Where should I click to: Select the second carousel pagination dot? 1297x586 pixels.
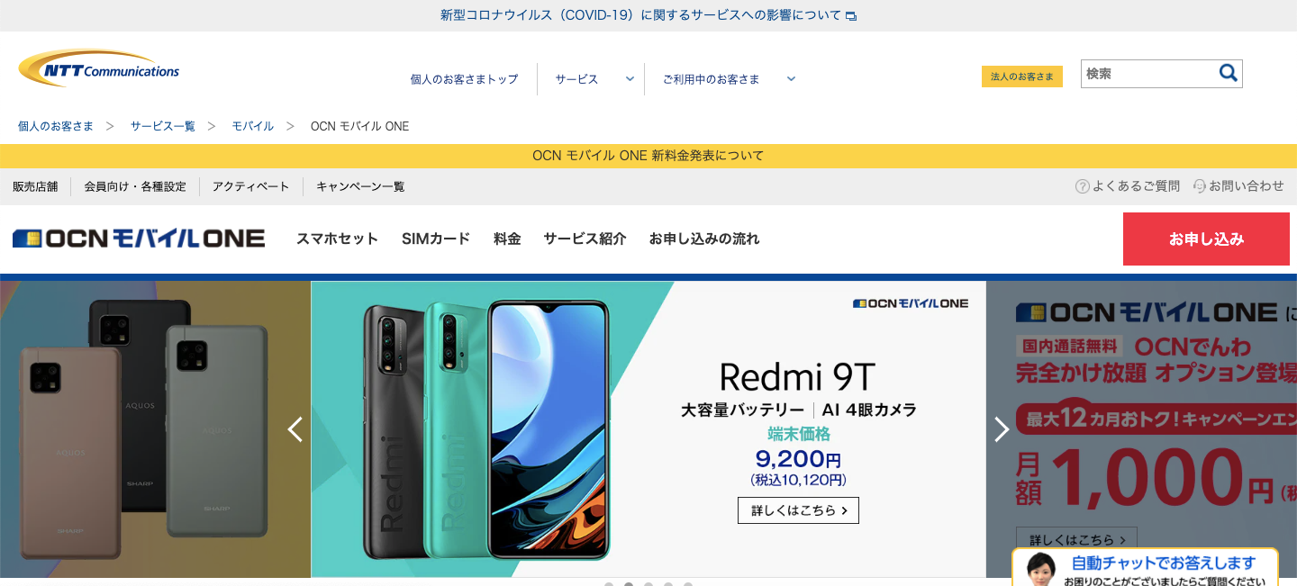click(629, 584)
